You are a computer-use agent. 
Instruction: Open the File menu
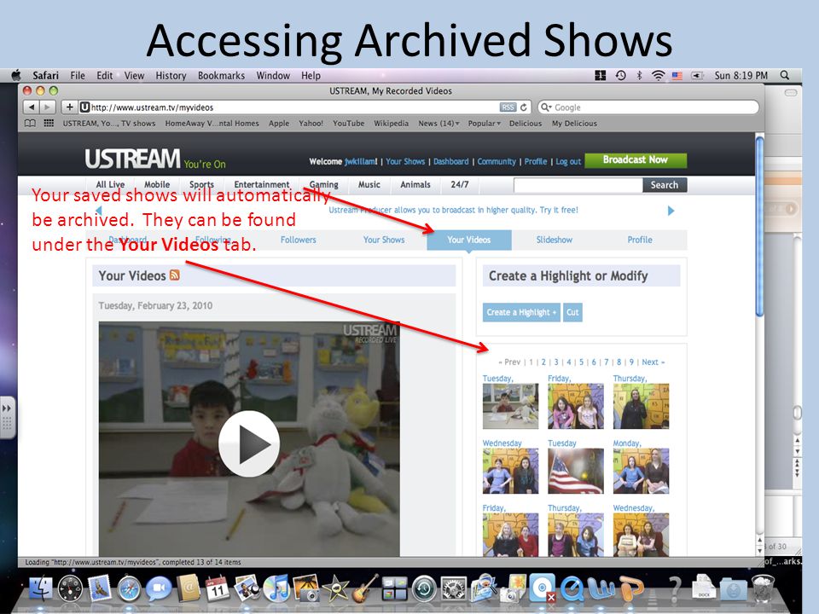click(78, 75)
